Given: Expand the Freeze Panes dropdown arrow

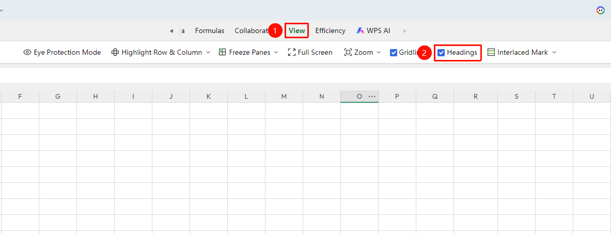Looking at the screenshot, I should point(276,52).
